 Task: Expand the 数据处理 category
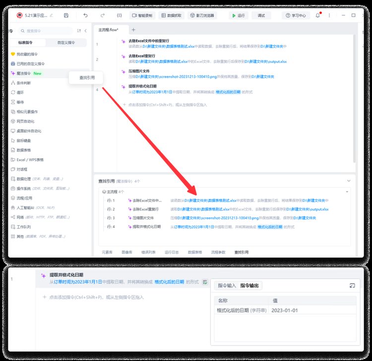pos(37,179)
